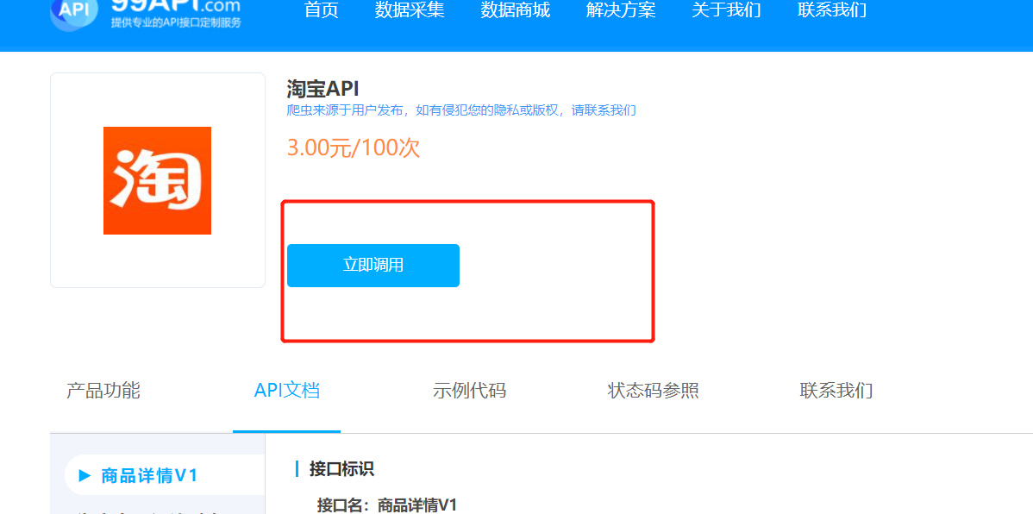The image size is (1033, 514).
Task: Open 解决方案 in the top navigation
Action: click(621, 10)
